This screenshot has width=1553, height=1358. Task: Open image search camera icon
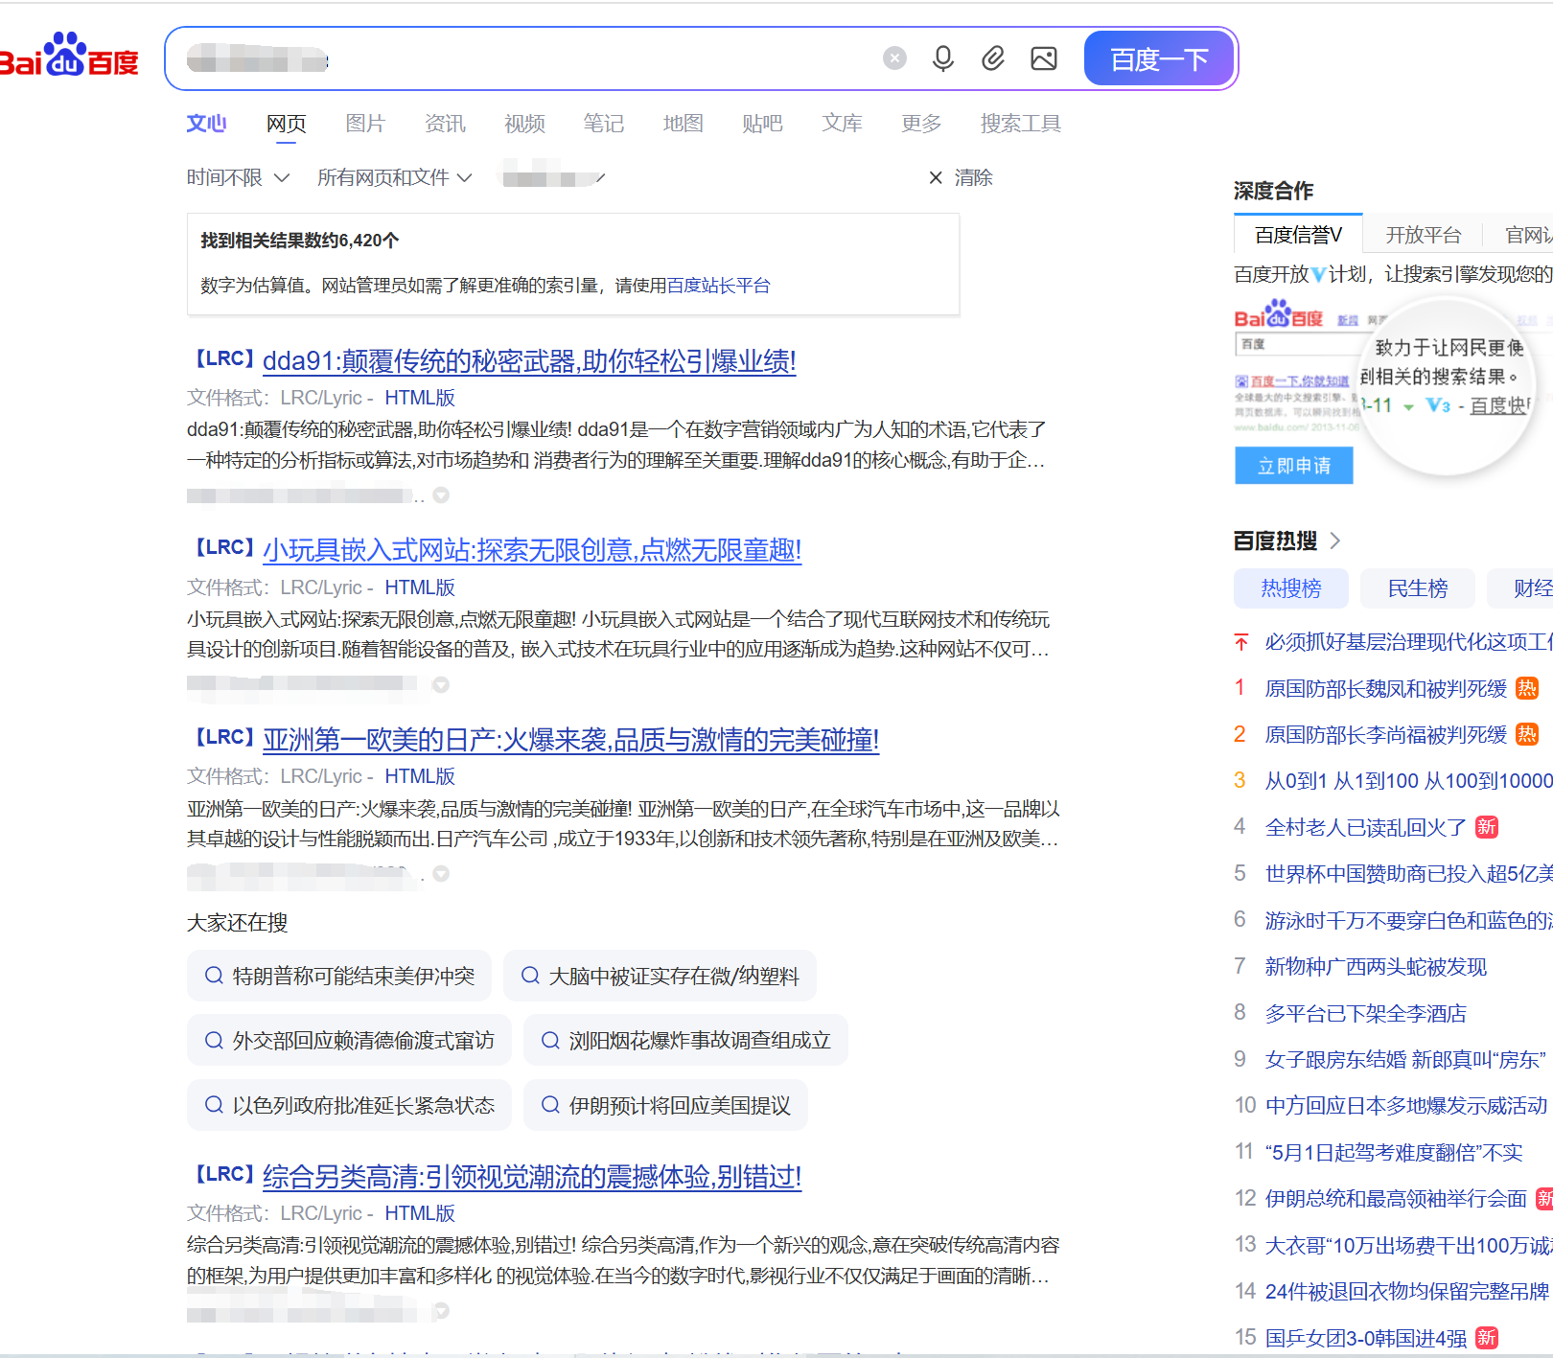1044,58
